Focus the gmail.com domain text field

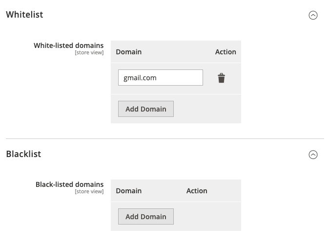[x=160, y=78]
